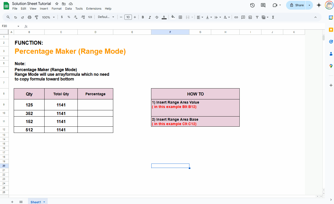Open Google Keep side panel
This screenshot has width=334, height=204.
coord(331,30)
